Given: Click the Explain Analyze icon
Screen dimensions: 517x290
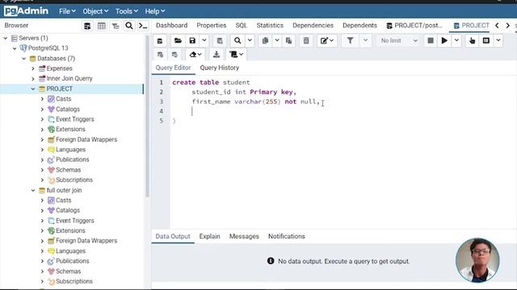Looking at the screenshot, I should pyautogui.click(x=486, y=41).
